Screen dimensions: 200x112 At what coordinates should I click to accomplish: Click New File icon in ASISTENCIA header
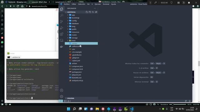87,12
